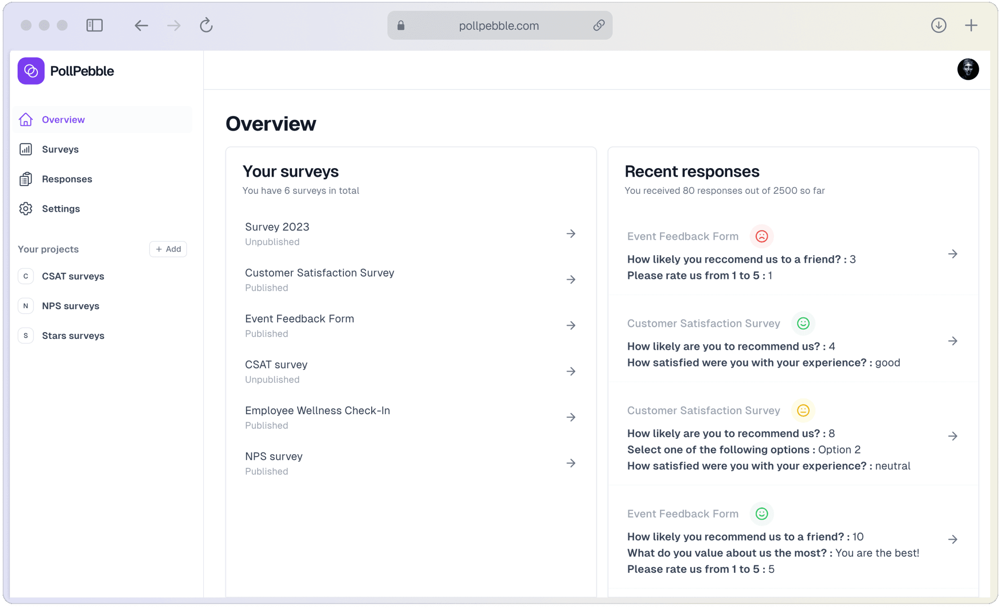
Task: Toggle the browser sidebar panel icon
Action: (x=95, y=25)
